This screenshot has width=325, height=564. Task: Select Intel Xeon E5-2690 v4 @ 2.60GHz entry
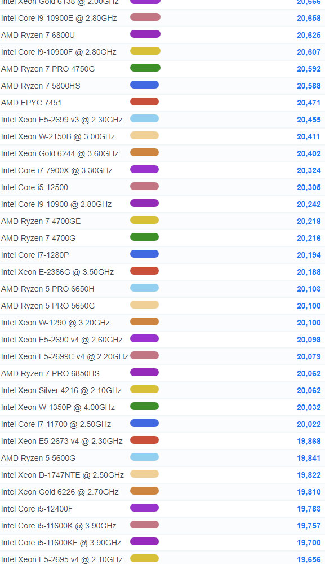[62, 339]
